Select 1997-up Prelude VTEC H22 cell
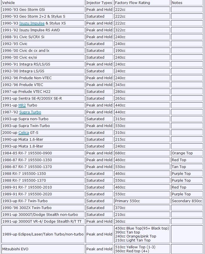The height and width of the screenshot is (254, 205). pos(43,91)
